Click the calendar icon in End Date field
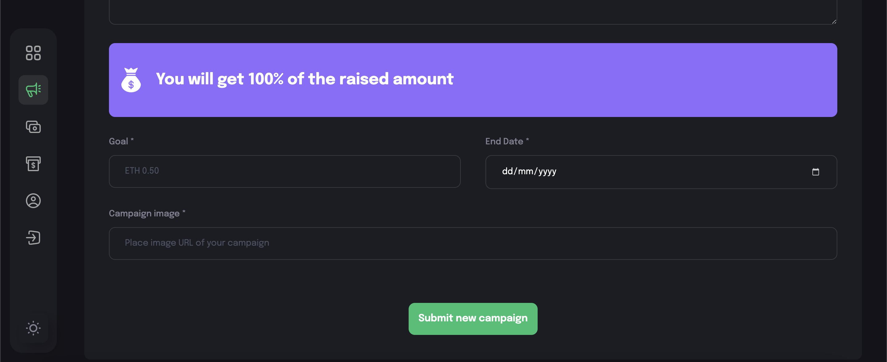This screenshot has width=887, height=362. click(x=816, y=172)
